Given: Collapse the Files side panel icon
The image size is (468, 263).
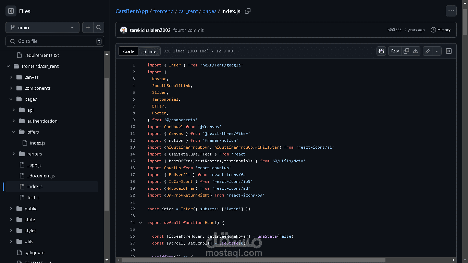Looking at the screenshot, I should tap(11, 11).
